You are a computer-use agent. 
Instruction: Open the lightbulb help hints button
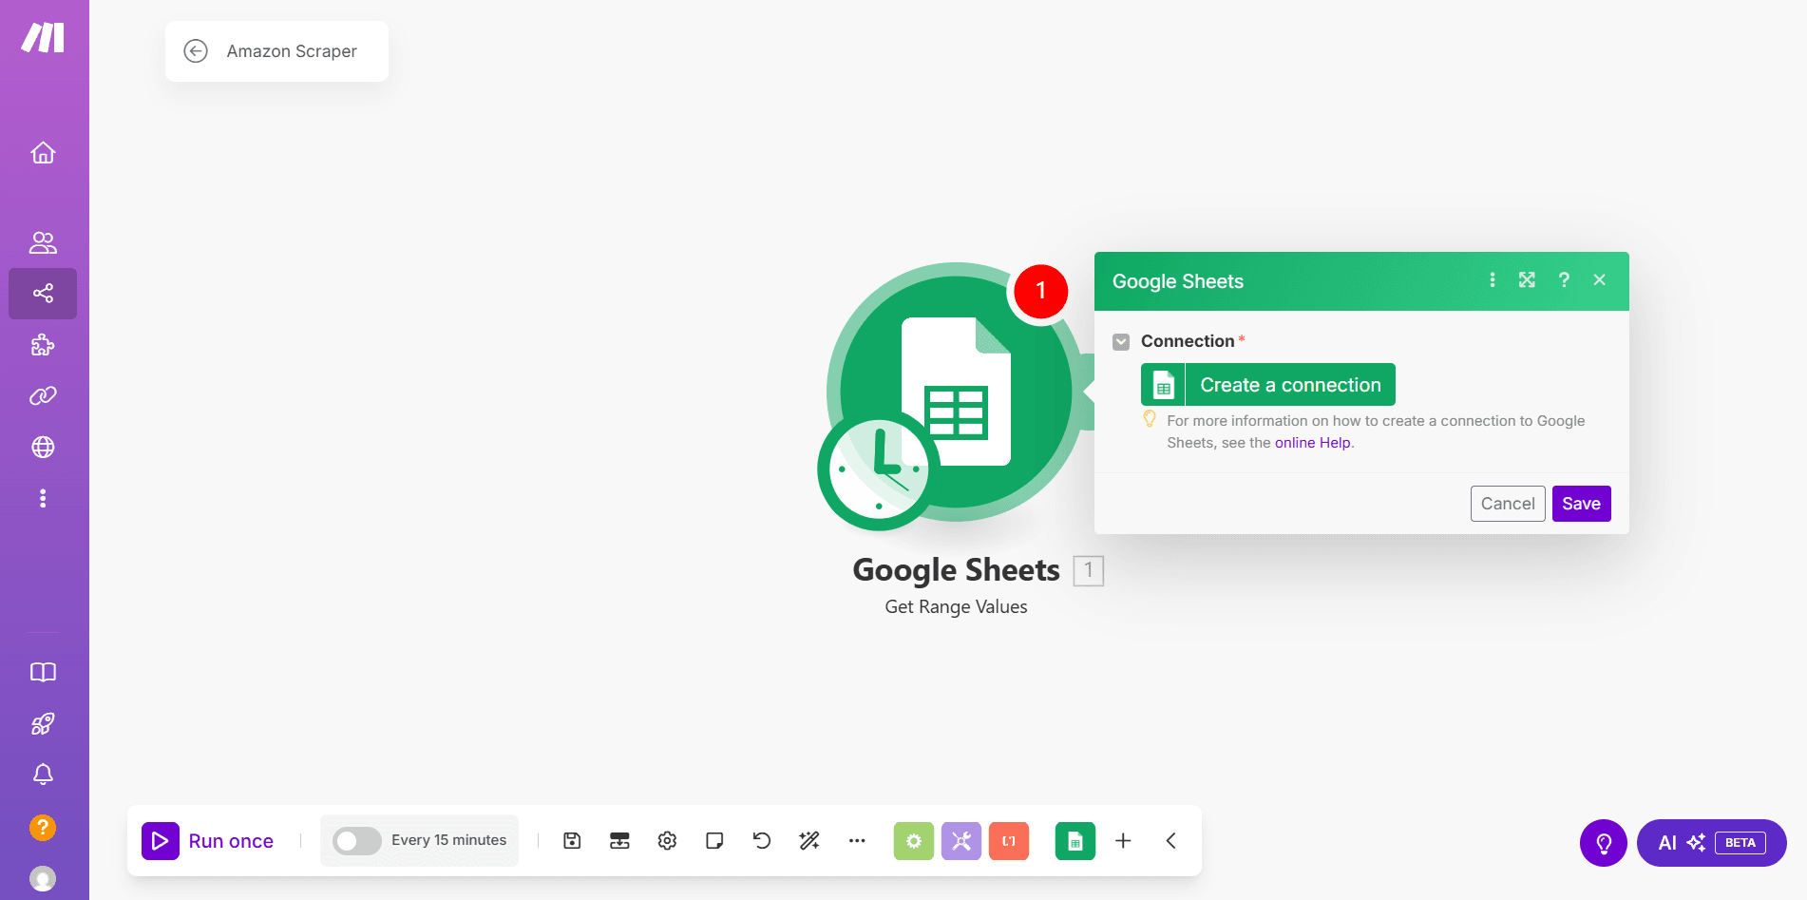coord(1604,843)
